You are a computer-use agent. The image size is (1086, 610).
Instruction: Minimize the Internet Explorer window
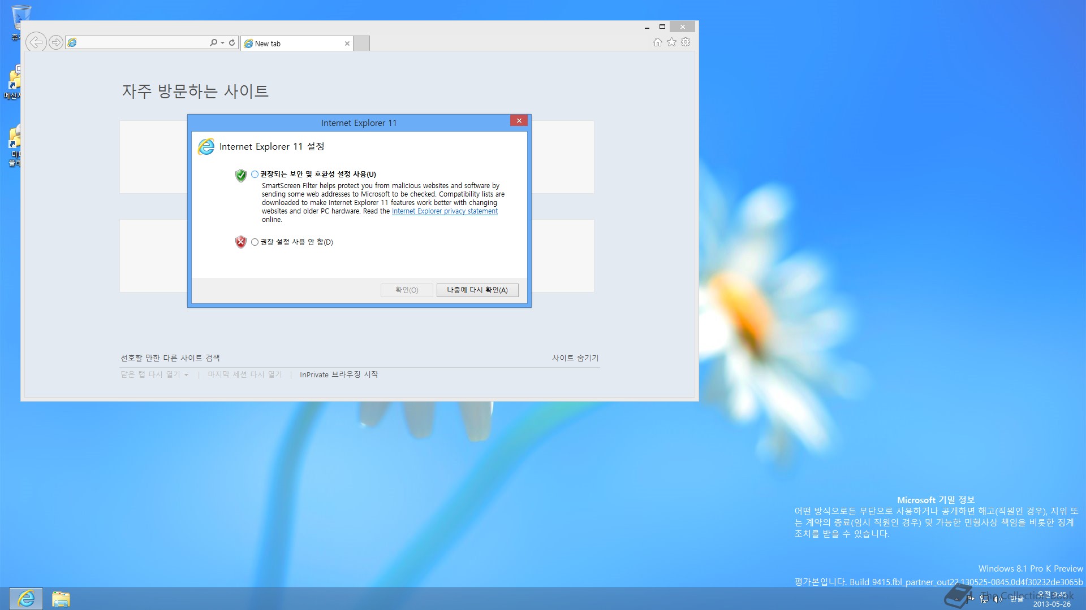(x=647, y=27)
